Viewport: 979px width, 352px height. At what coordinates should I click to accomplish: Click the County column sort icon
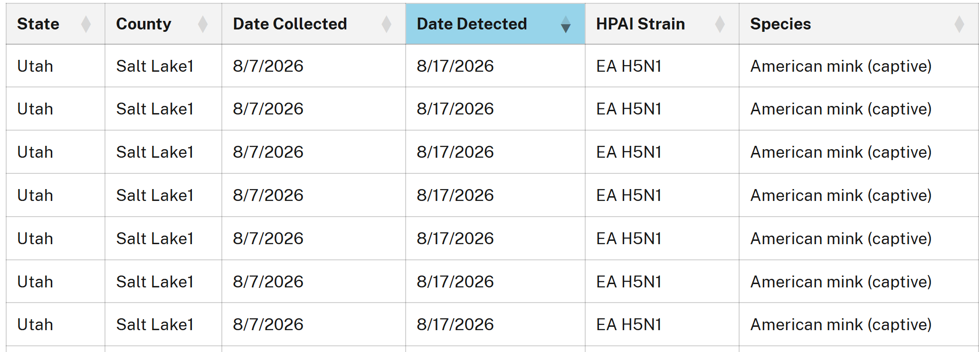(x=203, y=24)
